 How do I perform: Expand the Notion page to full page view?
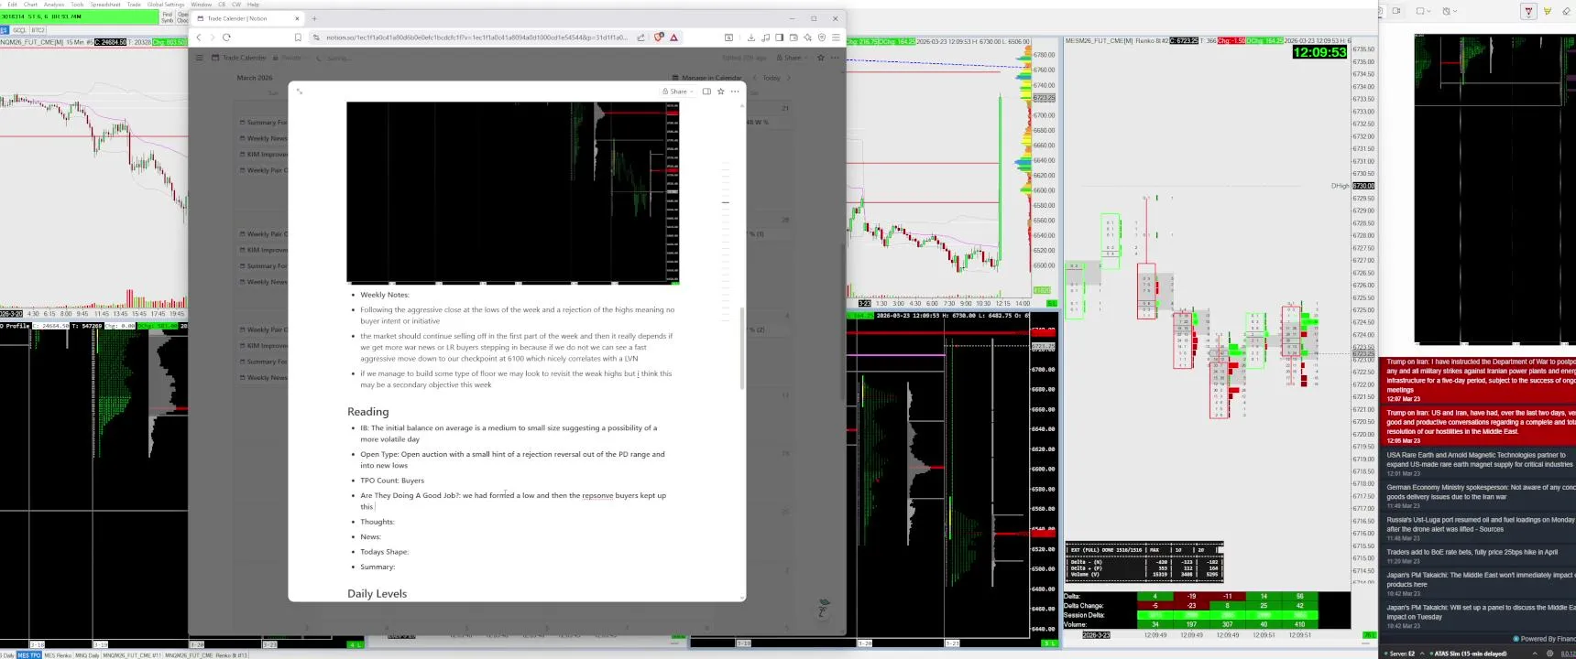(x=300, y=92)
